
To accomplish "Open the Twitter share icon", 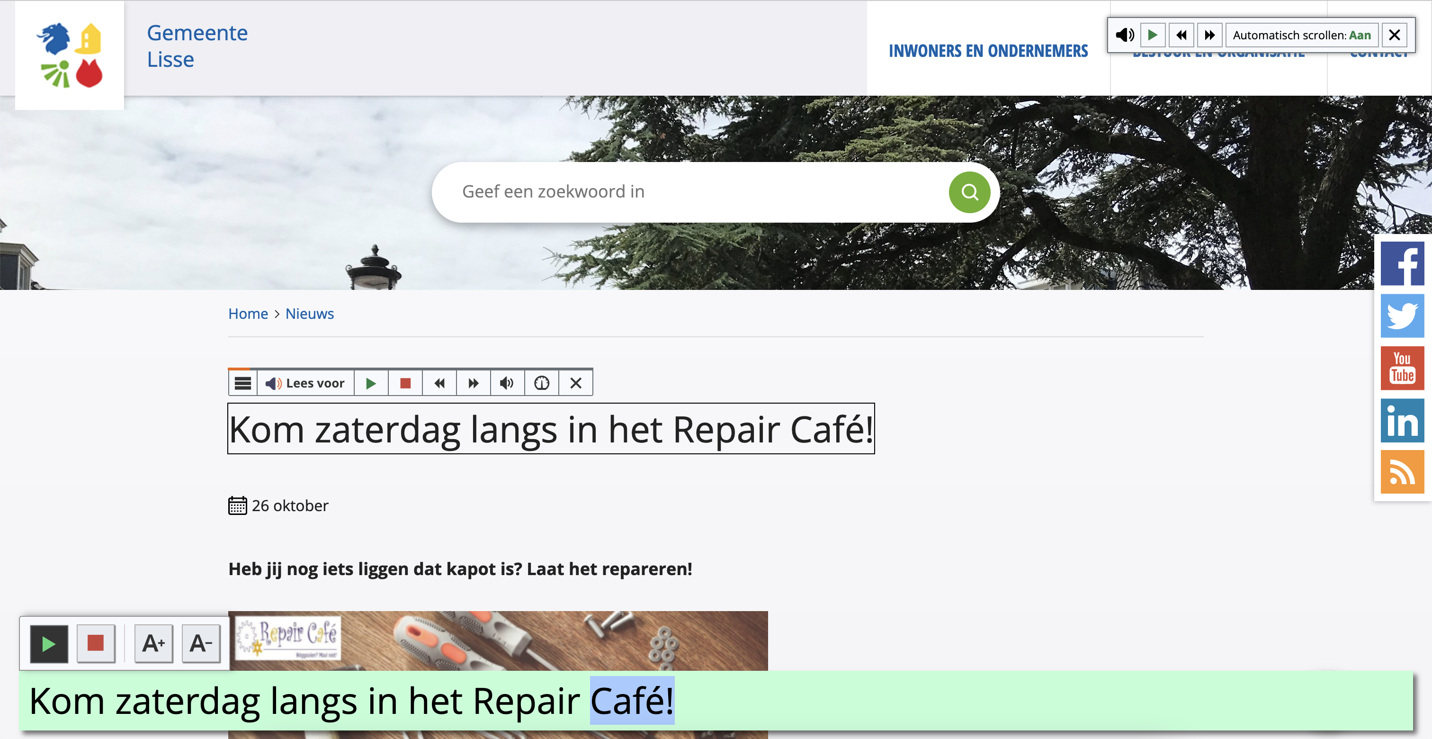I will tap(1402, 316).
